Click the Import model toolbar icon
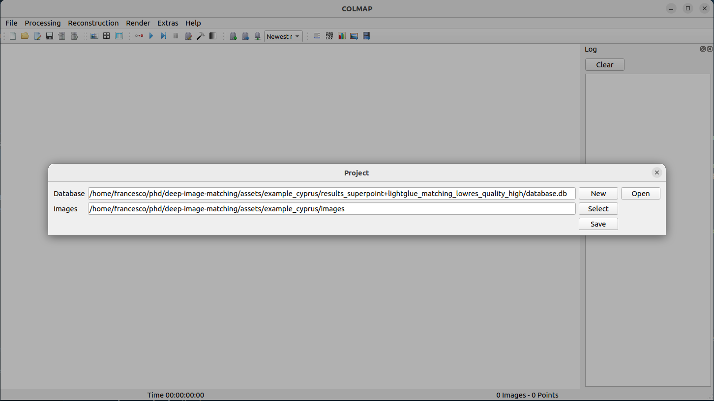The height and width of the screenshot is (401, 714). click(x=62, y=36)
